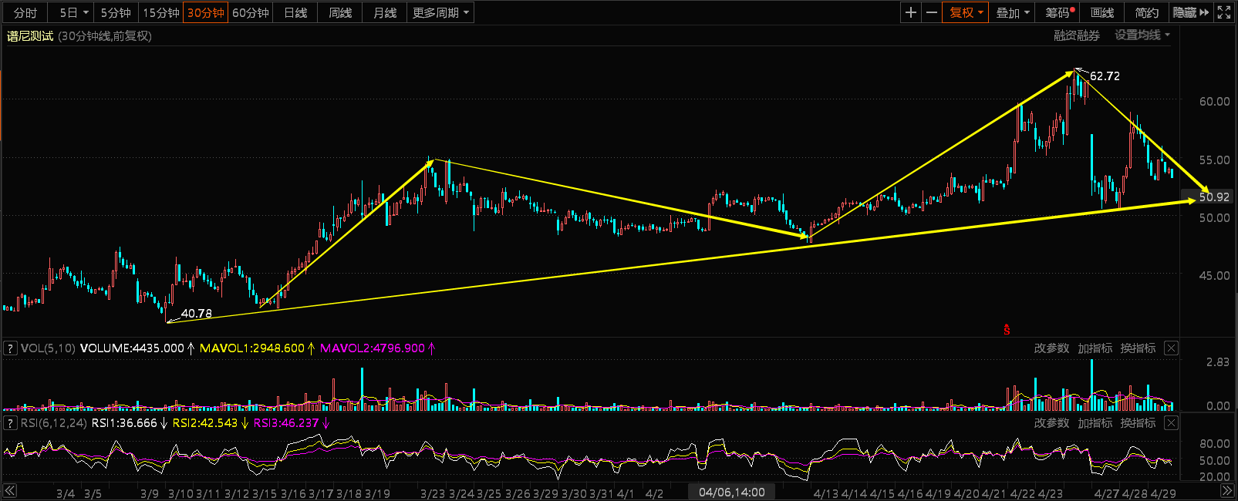Click the 融资融券 margin trading link
This screenshot has height=501, width=1238.
click(x=1077, y=35)
